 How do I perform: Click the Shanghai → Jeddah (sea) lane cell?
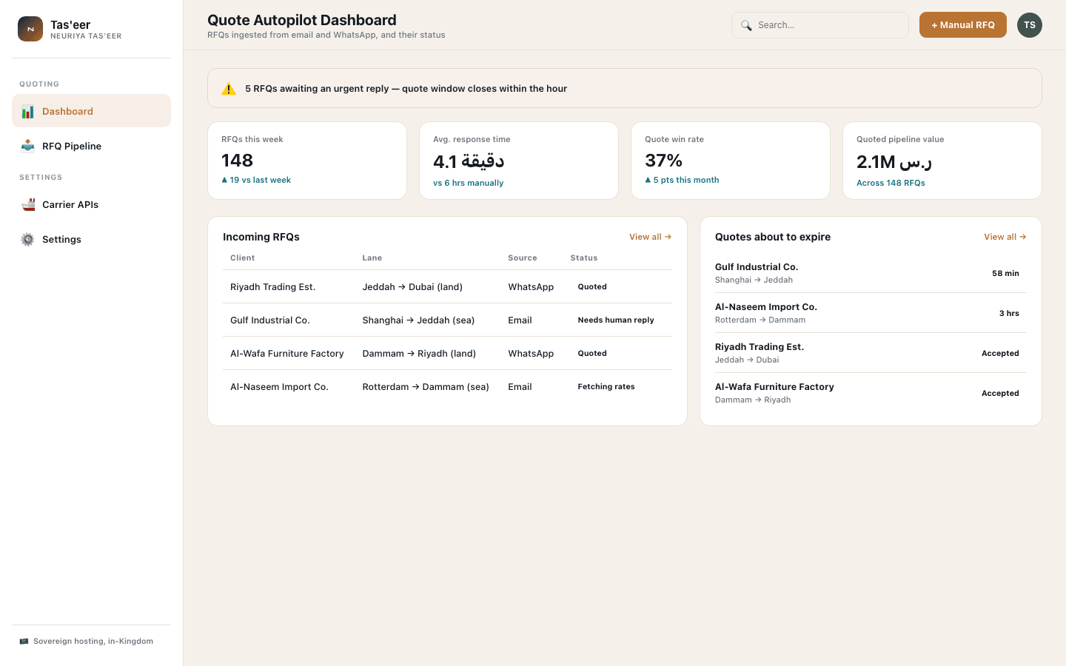pyautogui.click(x=418, y=320)
